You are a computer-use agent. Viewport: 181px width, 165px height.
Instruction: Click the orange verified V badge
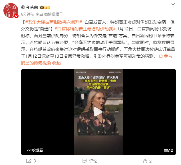click(x=16, y=16)
